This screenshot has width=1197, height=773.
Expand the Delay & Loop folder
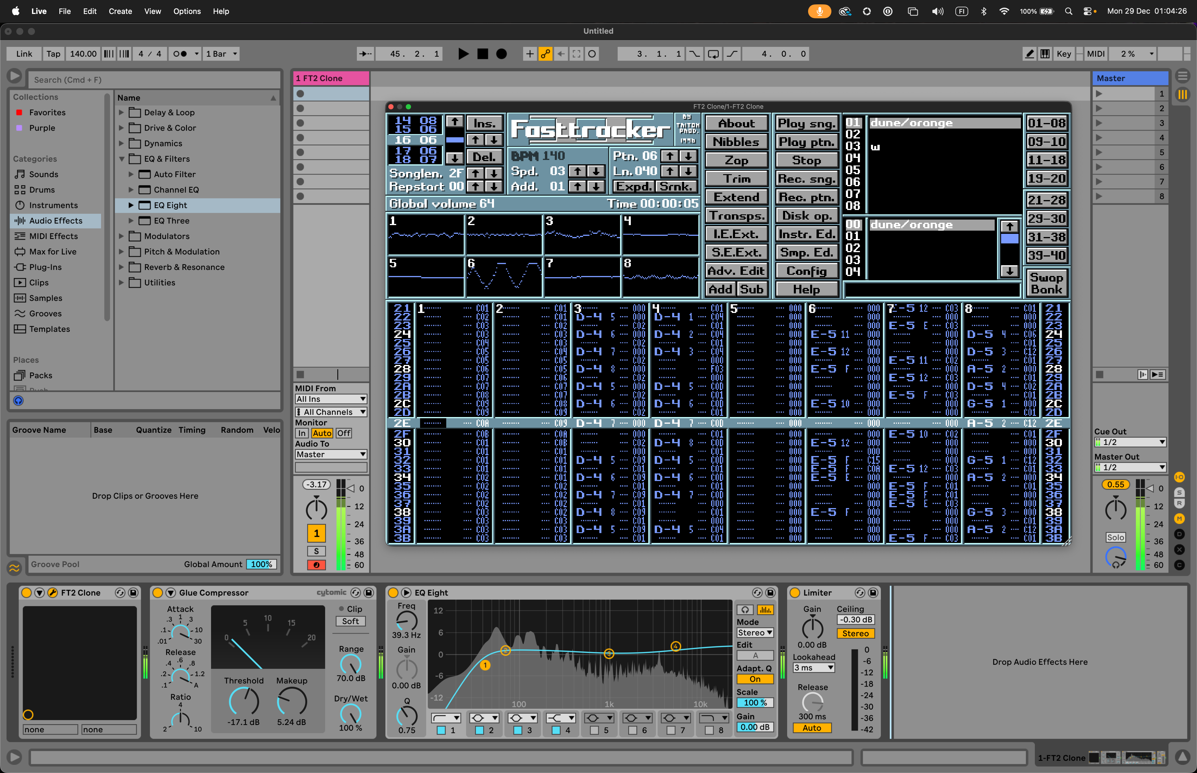121,113
